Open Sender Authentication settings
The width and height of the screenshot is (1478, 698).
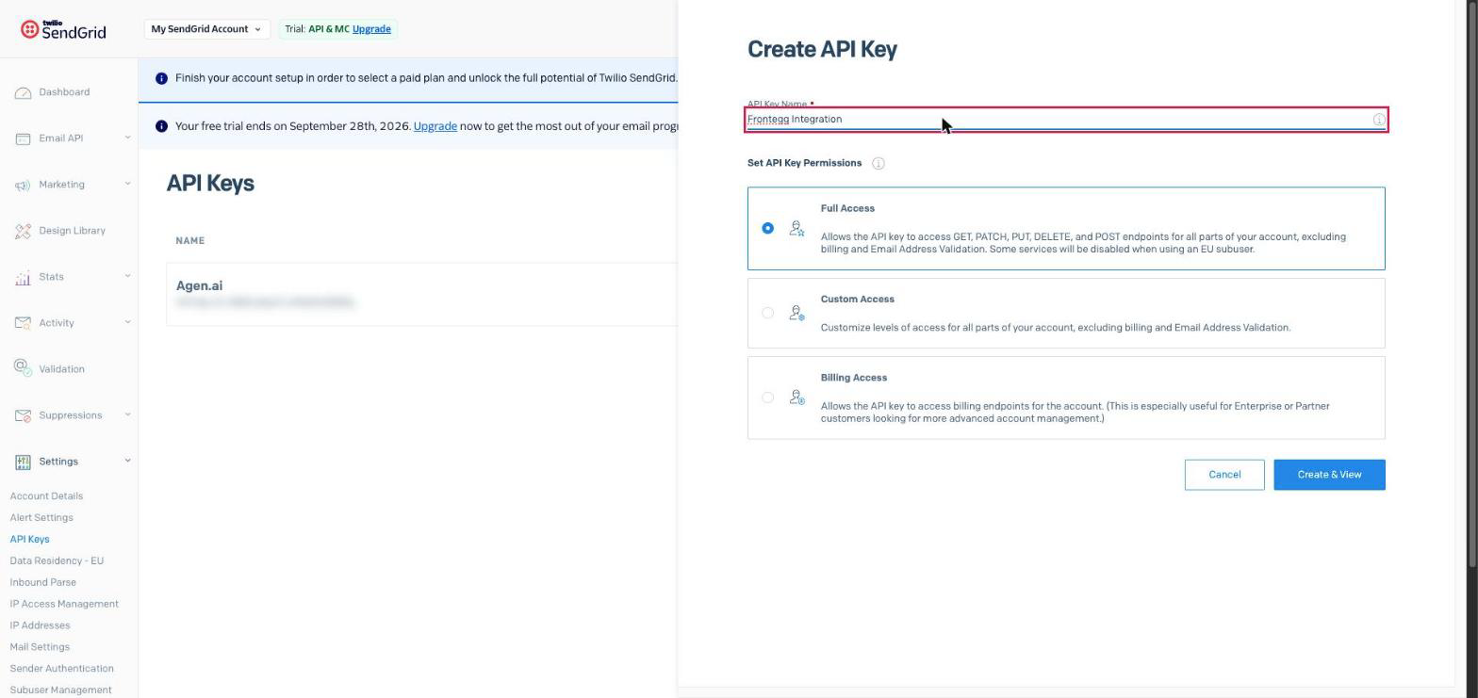61,670
